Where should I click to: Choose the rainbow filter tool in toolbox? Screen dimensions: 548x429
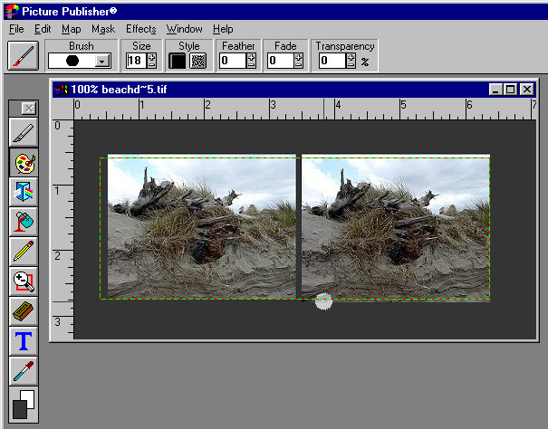point(23,193)
